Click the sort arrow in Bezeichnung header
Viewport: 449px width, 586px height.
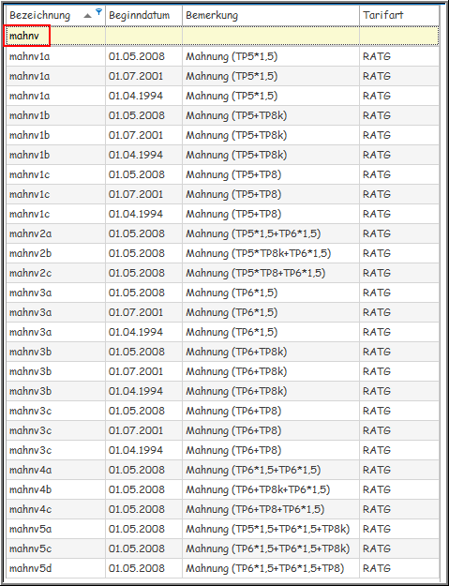[87, 16]
